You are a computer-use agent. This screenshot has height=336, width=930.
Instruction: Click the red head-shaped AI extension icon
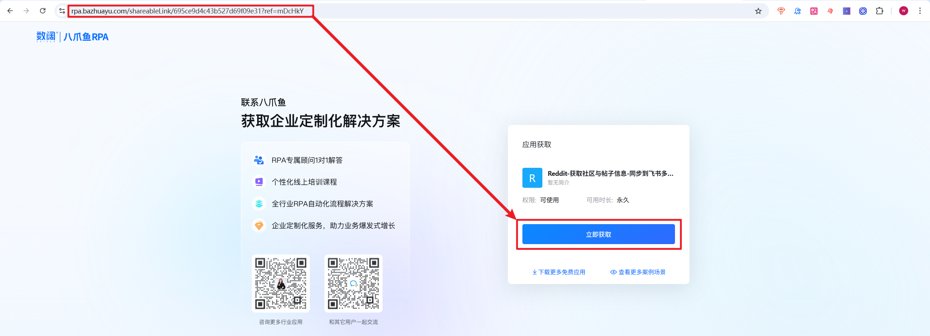point(830,11)
